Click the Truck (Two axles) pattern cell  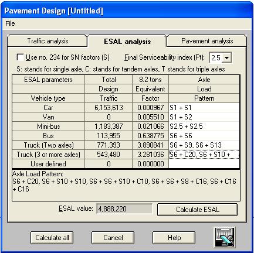click(204, 145)
